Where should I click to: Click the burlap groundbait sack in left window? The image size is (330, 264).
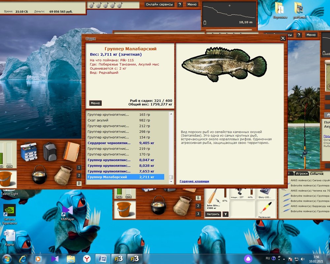pyautogui.click(x=63, y=175)
